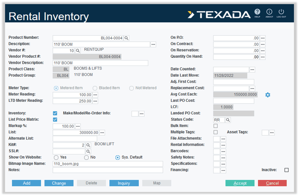Screen dimensions: 299x196
Task: Toggle the Inventory checkbox
Action: (55, 113)
